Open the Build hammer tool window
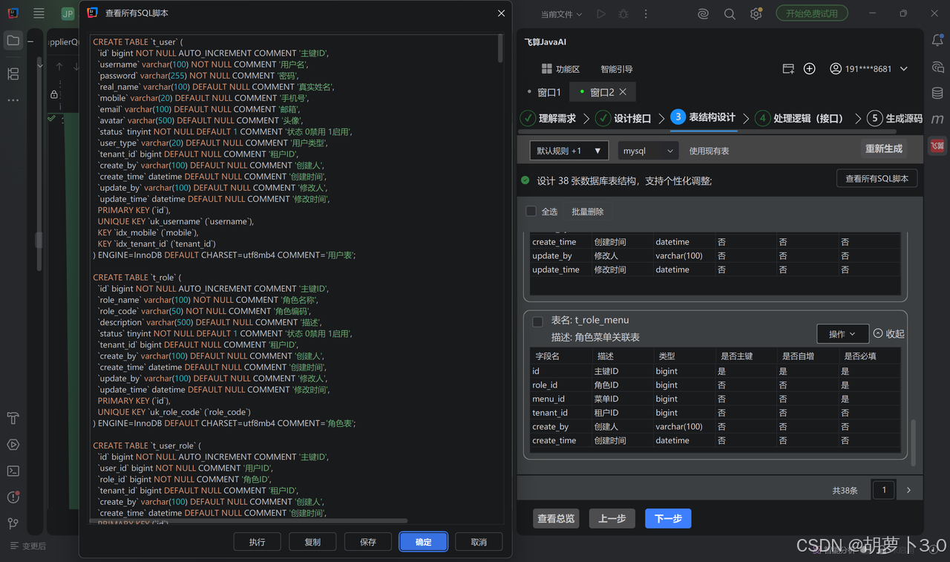 [x=13, y=418]
